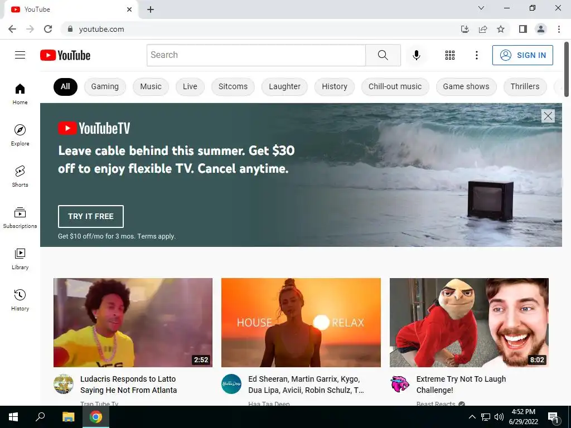
Task: Select the Music filter chip
Action: [x=151, y=86]
